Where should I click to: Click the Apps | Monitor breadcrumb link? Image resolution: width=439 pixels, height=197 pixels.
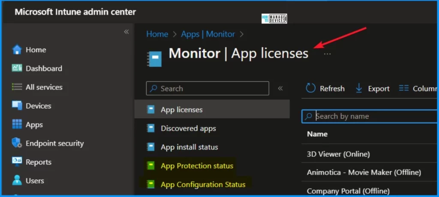click(x=208, y=34)
